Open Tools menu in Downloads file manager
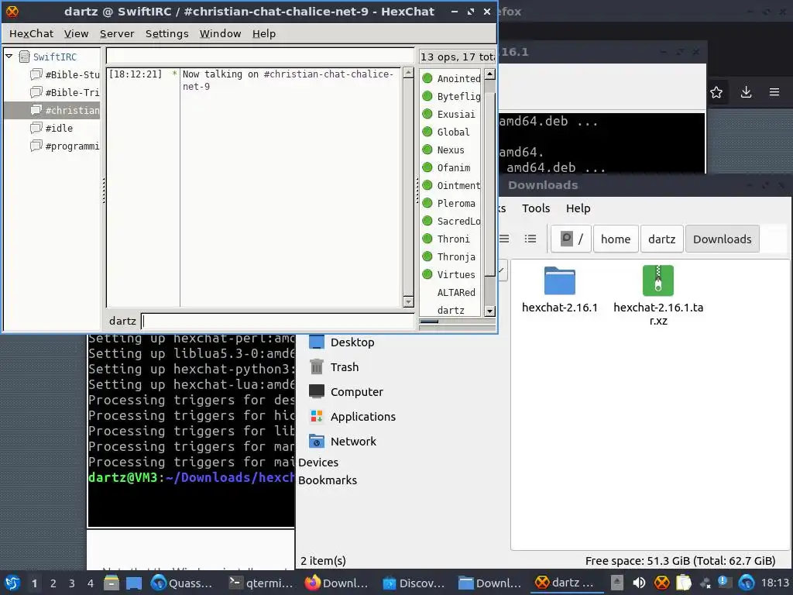793x595 pixels. pos(536,208)
